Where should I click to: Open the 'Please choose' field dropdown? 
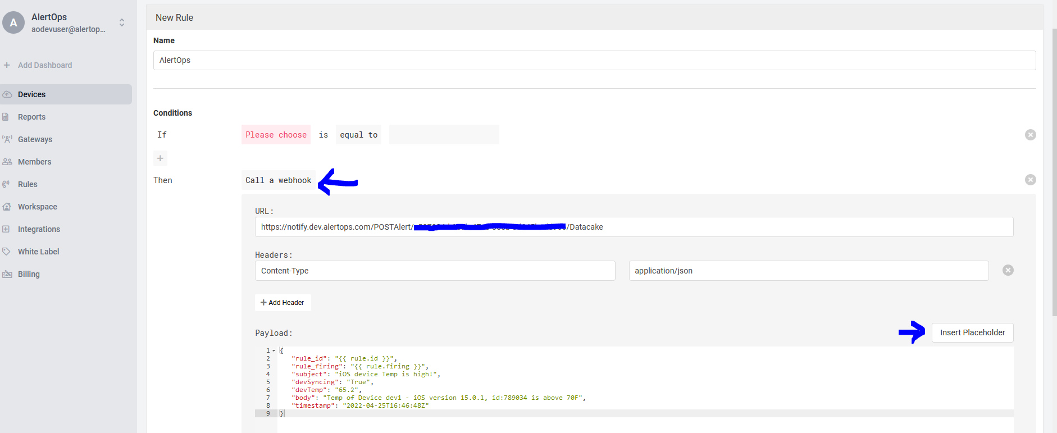coord(276,135)
